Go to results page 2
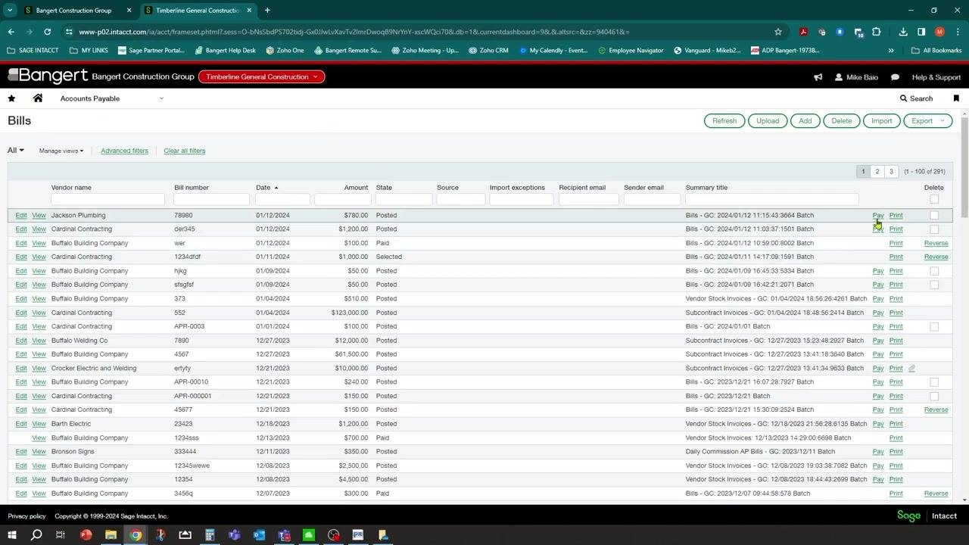 tap(877, 172)
